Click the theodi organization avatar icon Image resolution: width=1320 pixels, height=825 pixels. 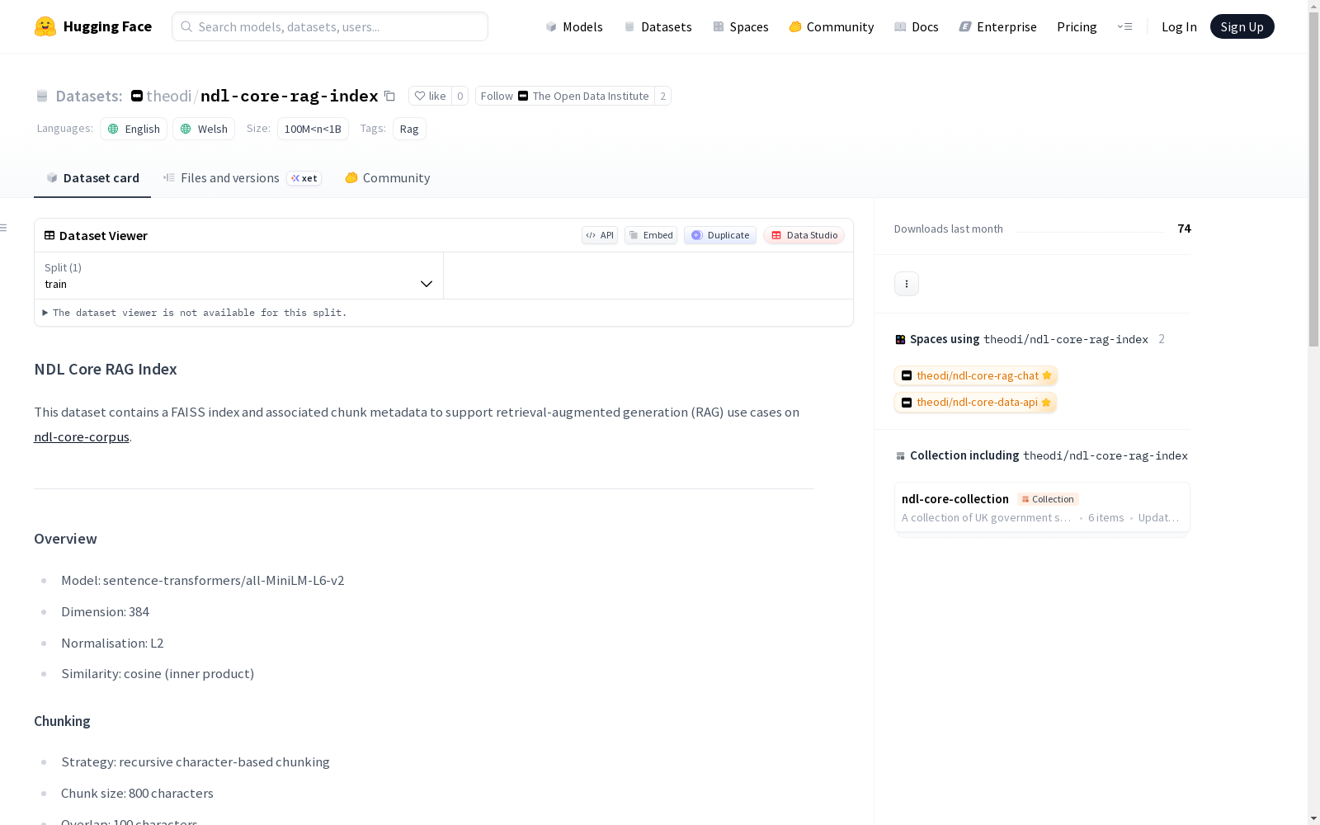click(x=137, y=96)
